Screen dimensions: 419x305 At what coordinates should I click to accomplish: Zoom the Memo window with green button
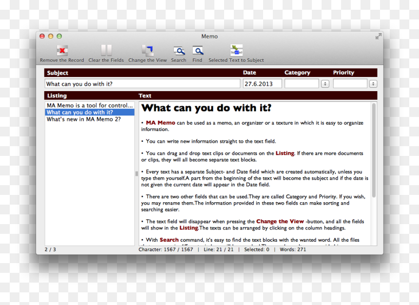pyautogui.click(x=59, y=36)
